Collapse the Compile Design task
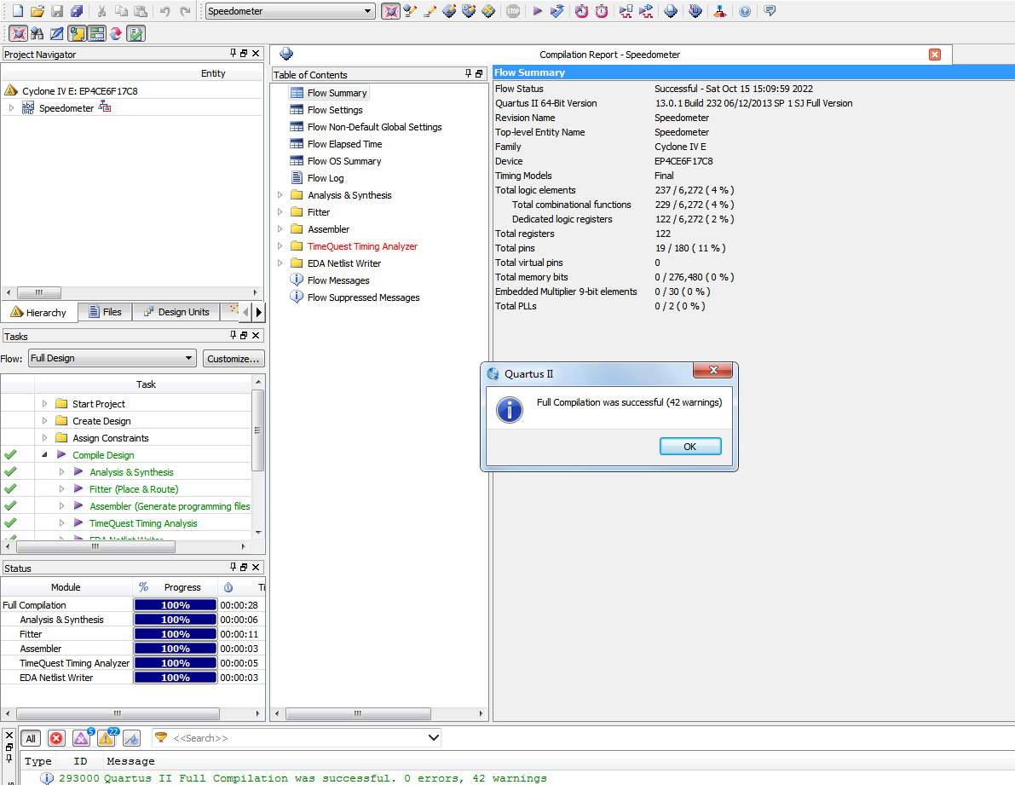 pyautogui.click(x=44, y=455)
